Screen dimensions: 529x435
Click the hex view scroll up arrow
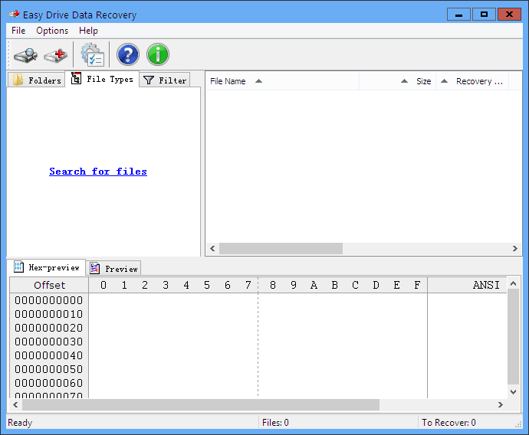(513, 283)
